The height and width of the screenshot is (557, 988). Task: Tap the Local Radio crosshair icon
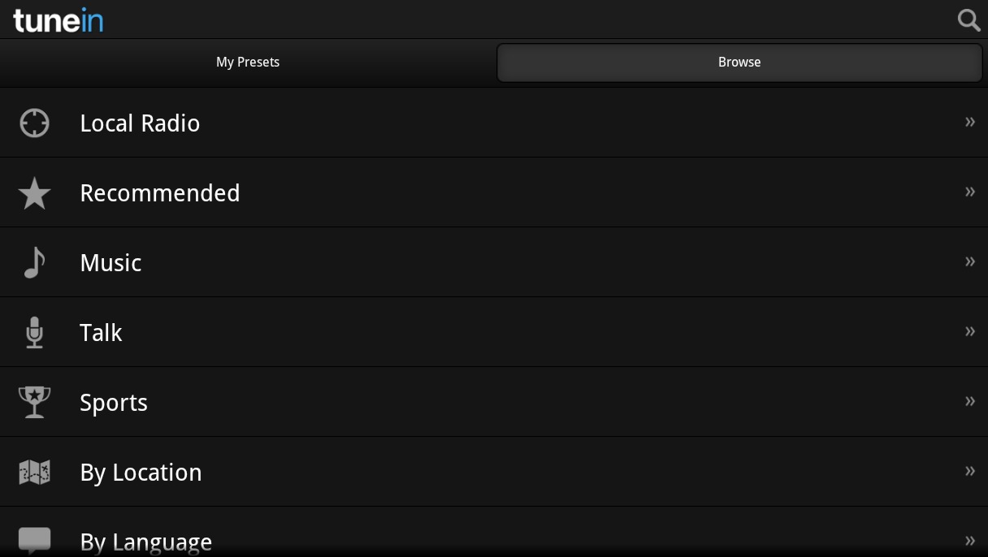[34, 123]
